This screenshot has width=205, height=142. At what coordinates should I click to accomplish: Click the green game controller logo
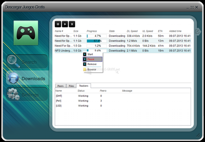coord(26,33)
